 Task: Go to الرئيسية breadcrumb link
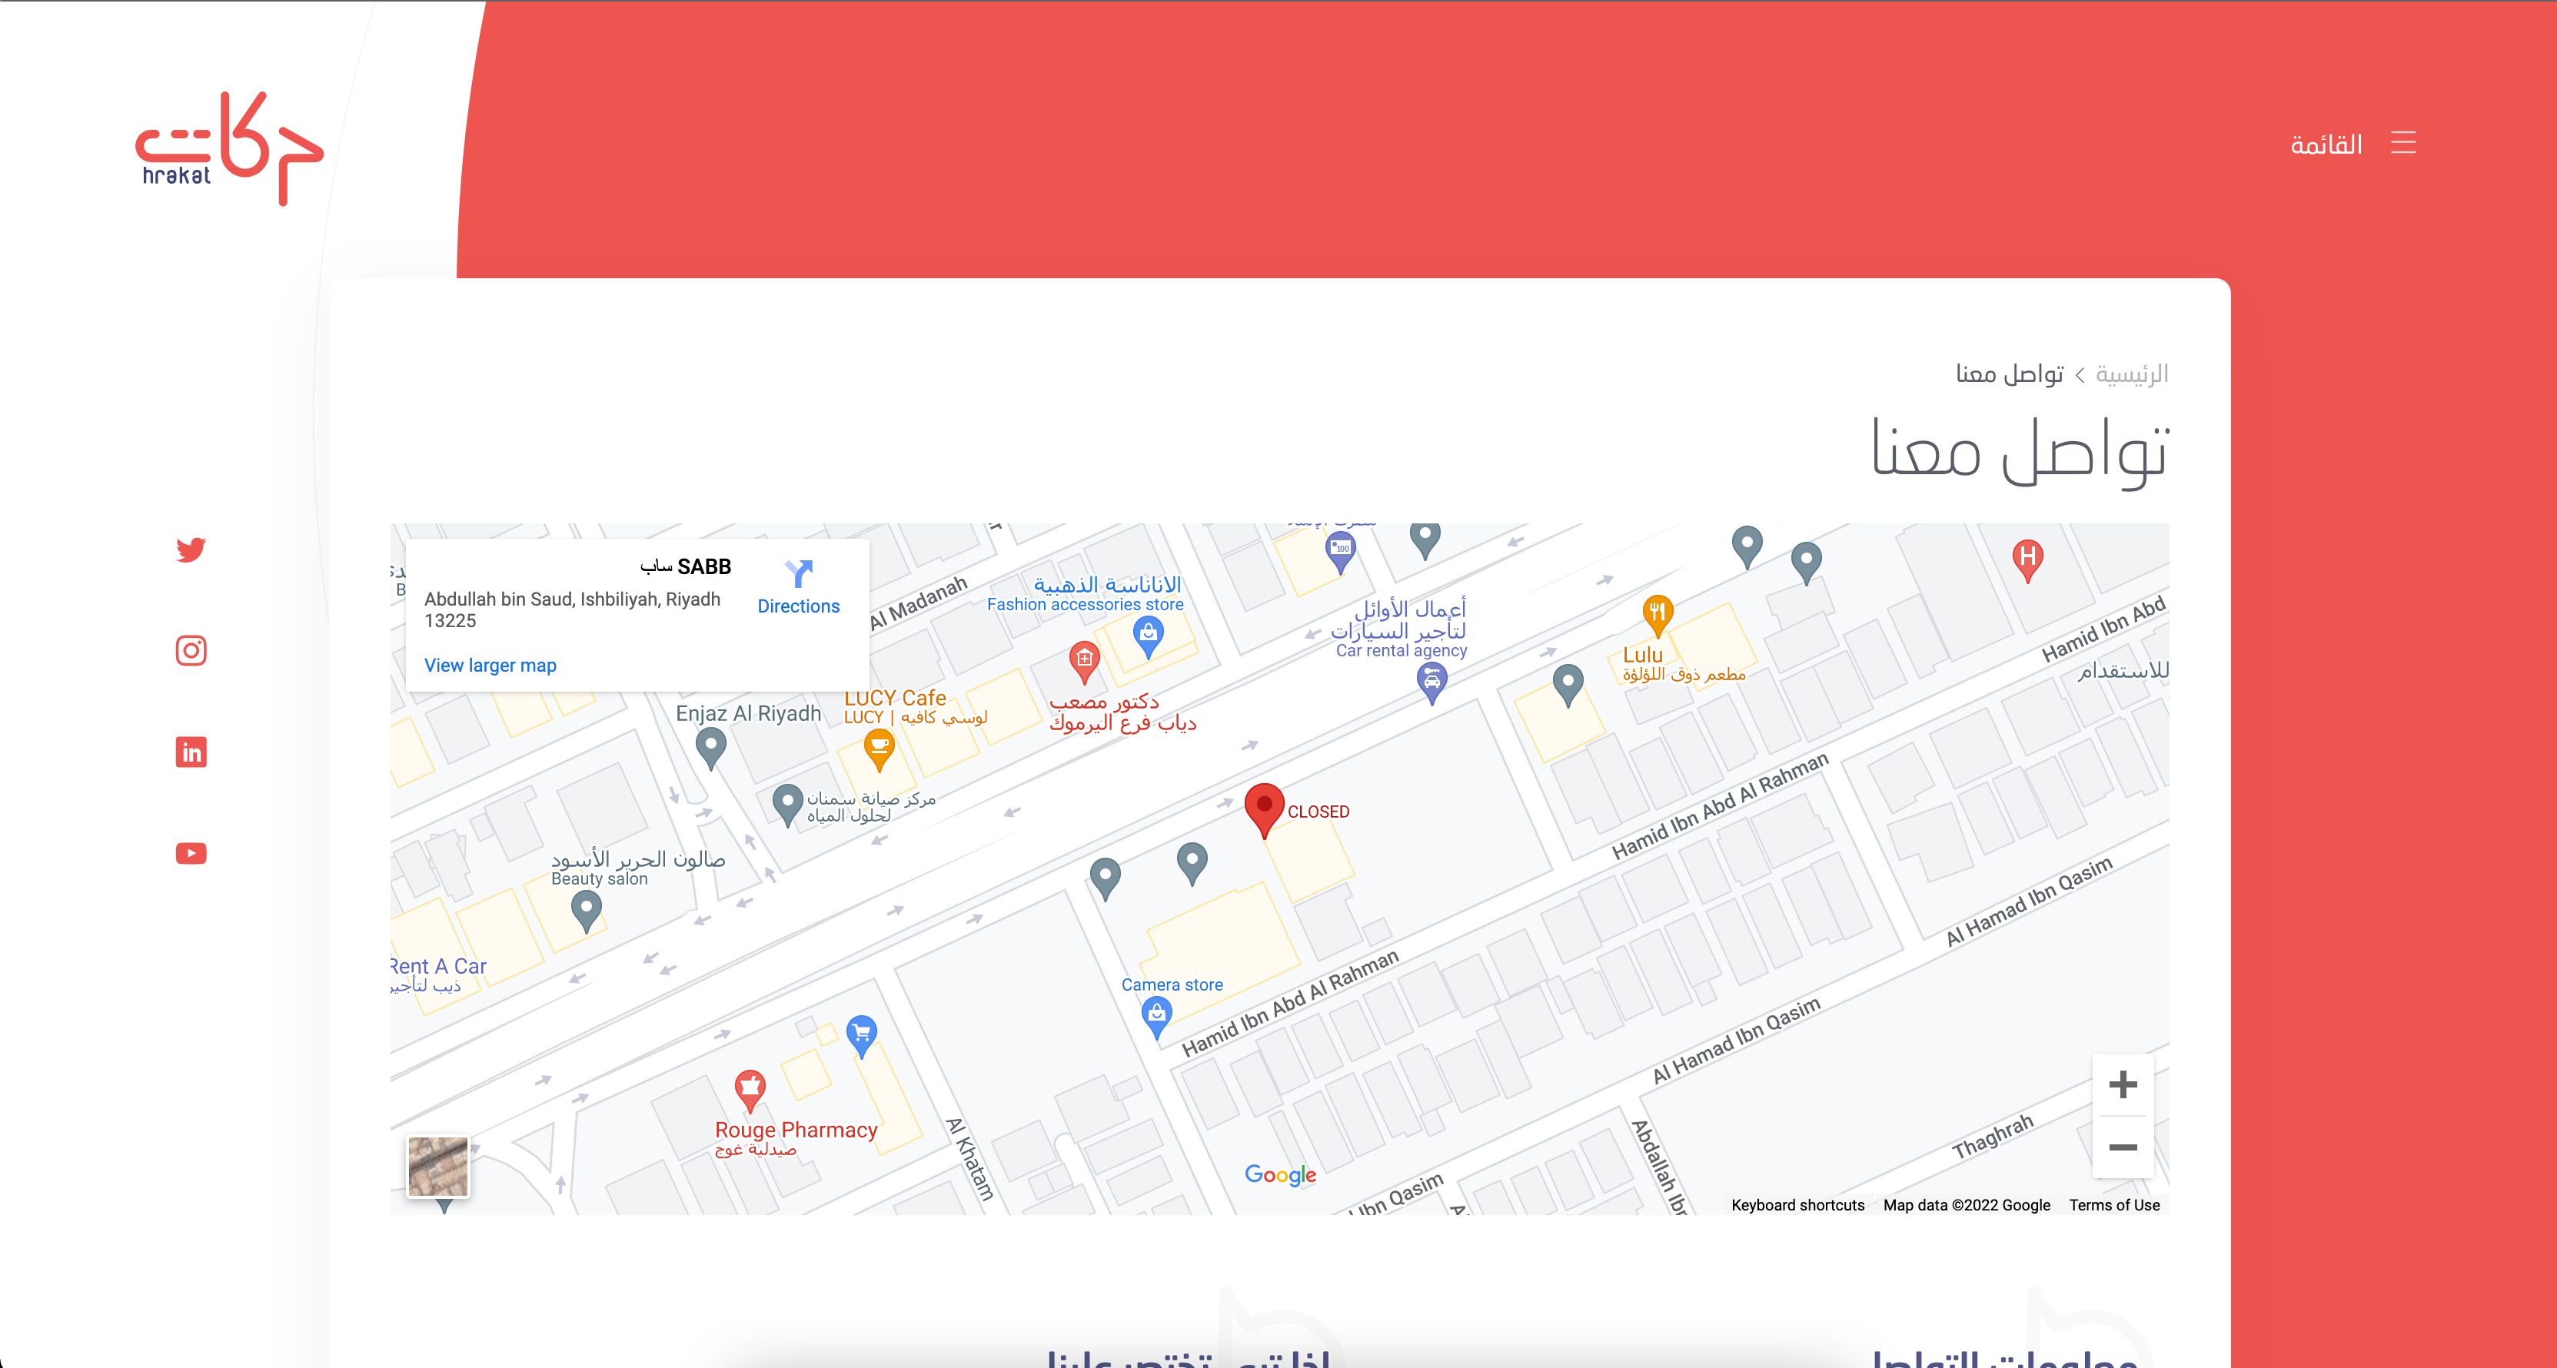point(2131,374)
